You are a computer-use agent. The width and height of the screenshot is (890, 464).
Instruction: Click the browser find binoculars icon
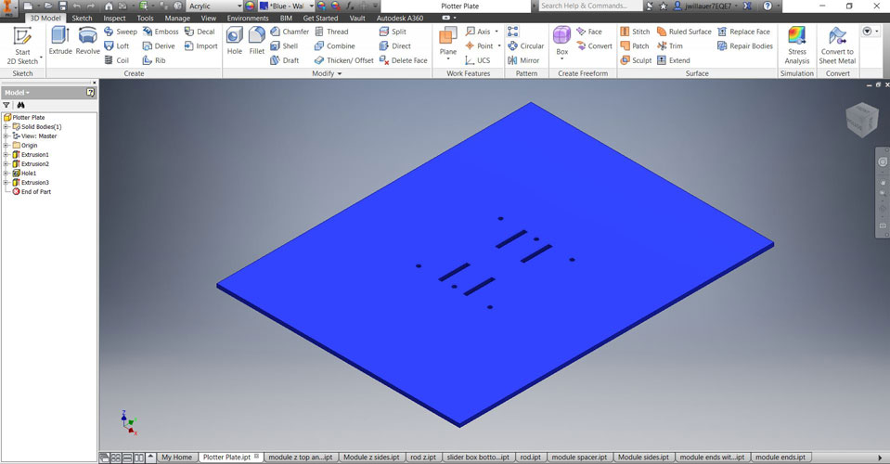point(21,105)
